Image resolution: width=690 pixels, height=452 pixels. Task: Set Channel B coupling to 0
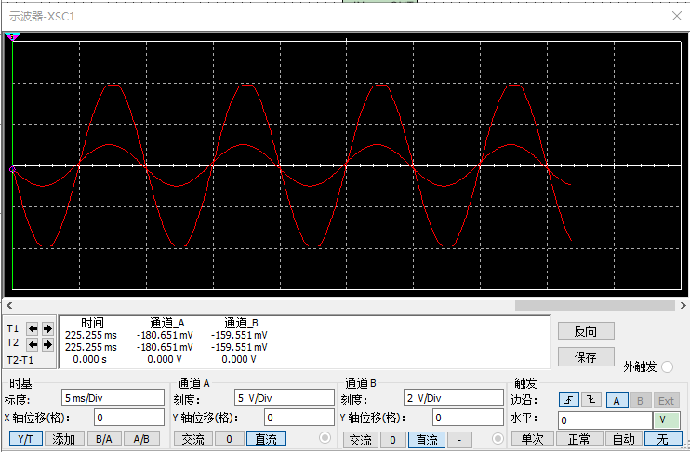coord(392,439)
